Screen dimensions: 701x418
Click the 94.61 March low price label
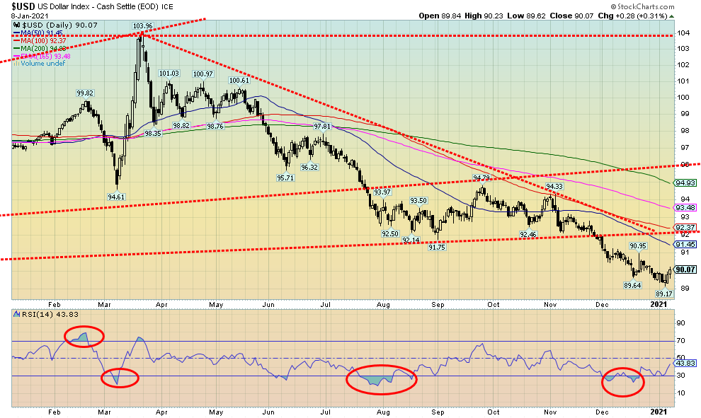[x=116, y=197]
